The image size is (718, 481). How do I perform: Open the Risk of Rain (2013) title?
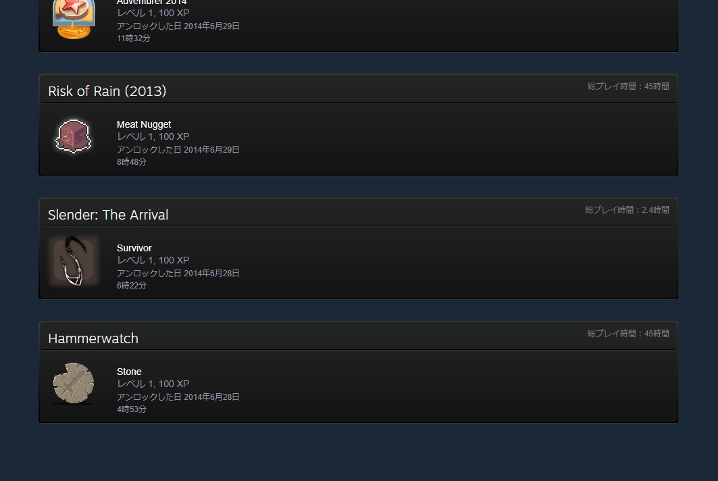tap(107, 91)
